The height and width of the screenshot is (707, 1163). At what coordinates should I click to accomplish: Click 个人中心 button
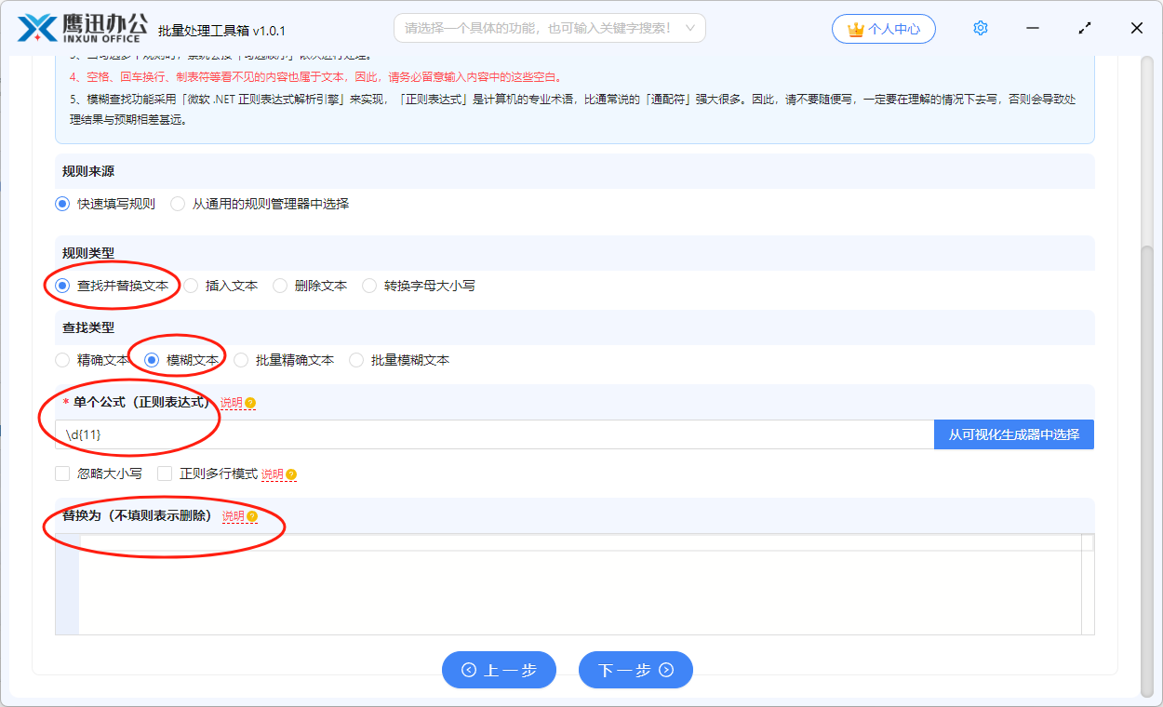884,29
